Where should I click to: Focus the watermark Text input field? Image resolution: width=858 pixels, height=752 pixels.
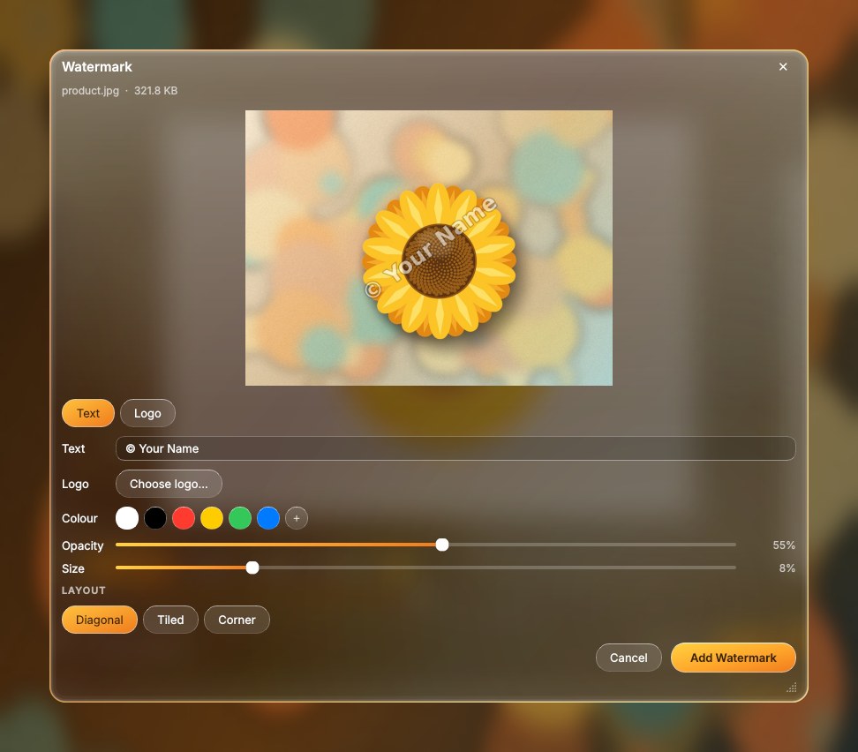455,448
